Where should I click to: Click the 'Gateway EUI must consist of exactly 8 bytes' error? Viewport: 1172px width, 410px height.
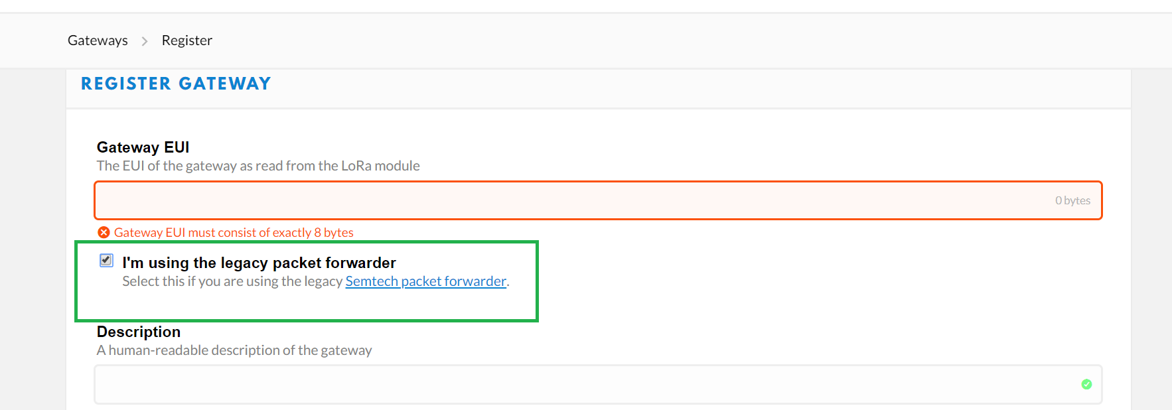click(234, 232)
